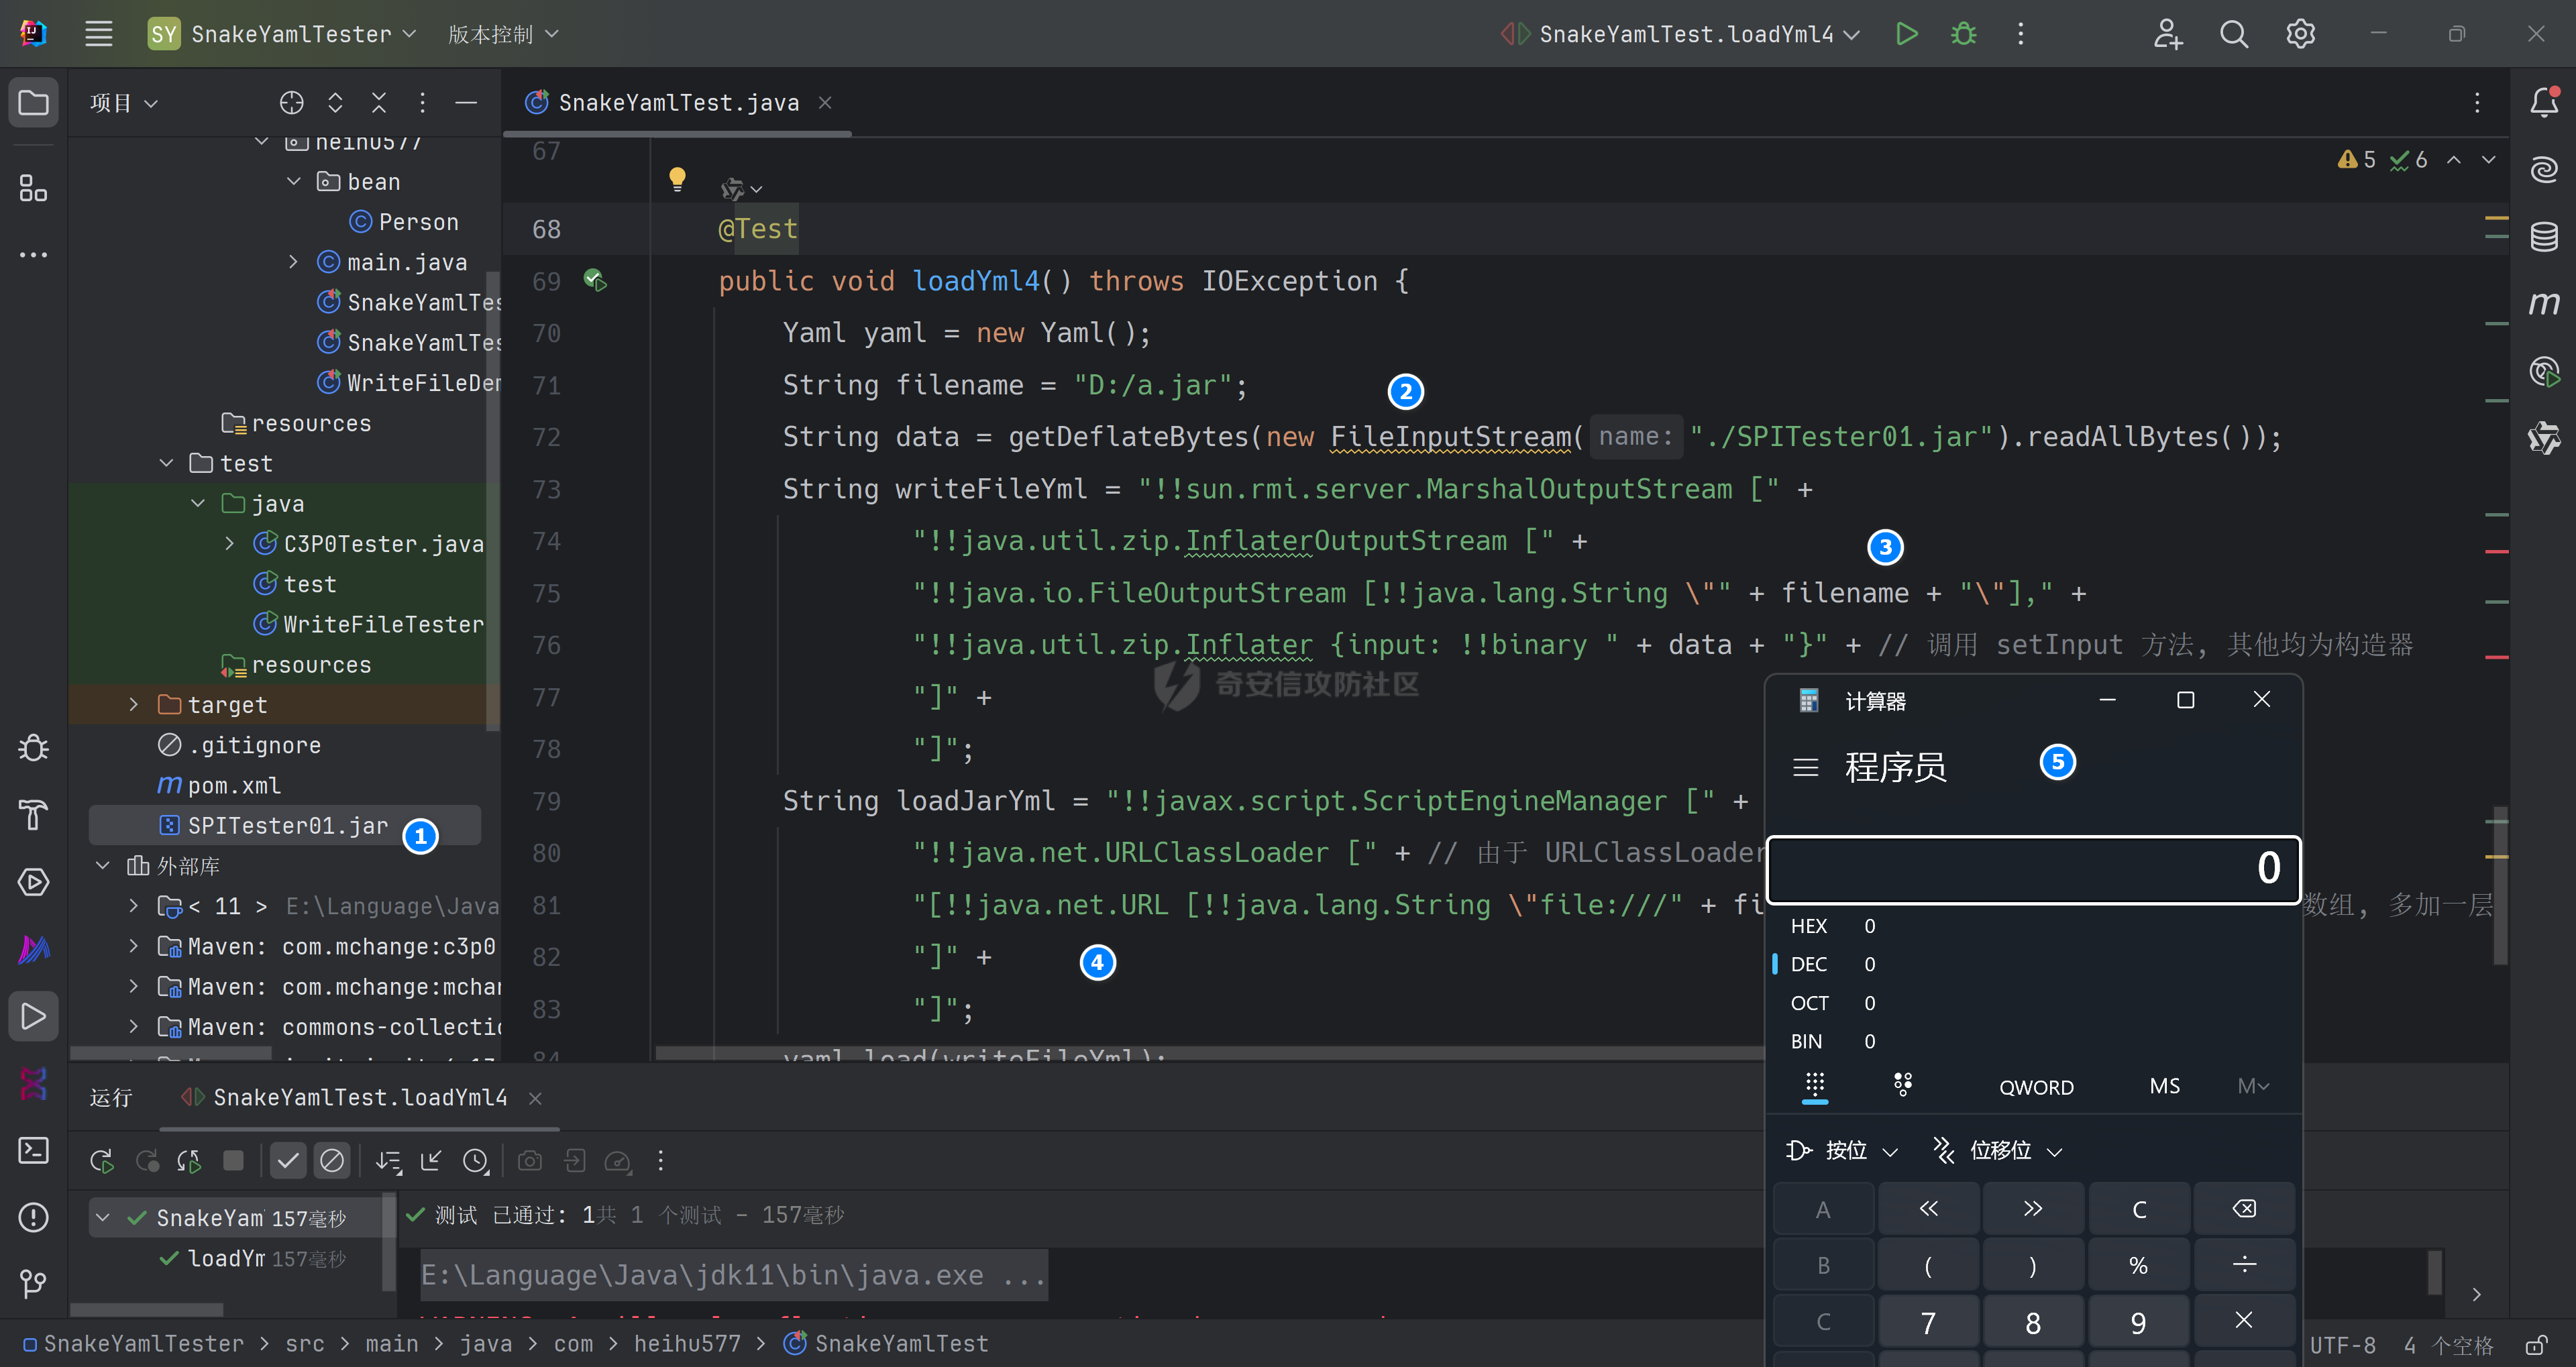This screenshot has height=1367, width=2576.
Task: Open 项目 view dropdown
Action: (124, 103)
